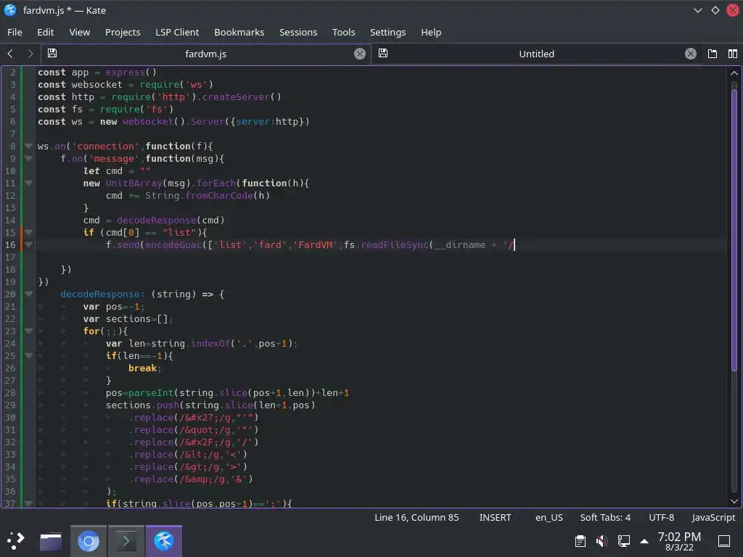Click the Line 16, Column 85 indicator
This screenshot has height=557, width=743.
416,517
